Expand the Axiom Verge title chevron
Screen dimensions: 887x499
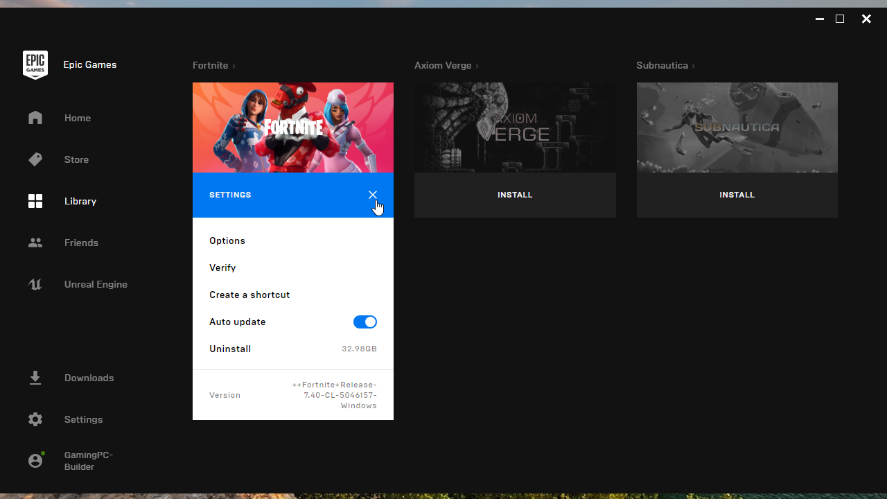[477, 66]
